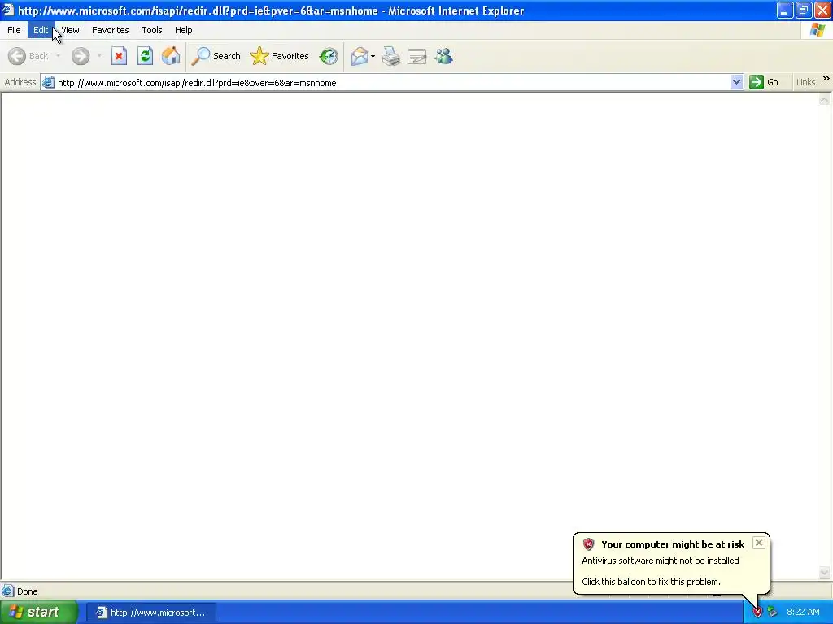Click the Mail envelope icon

click(x=360, y=56)
